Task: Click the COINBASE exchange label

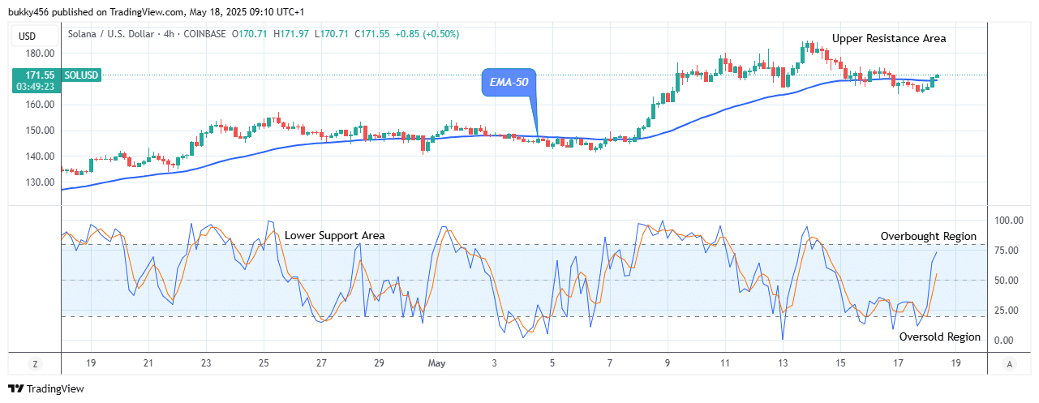Action: [204, 35]
